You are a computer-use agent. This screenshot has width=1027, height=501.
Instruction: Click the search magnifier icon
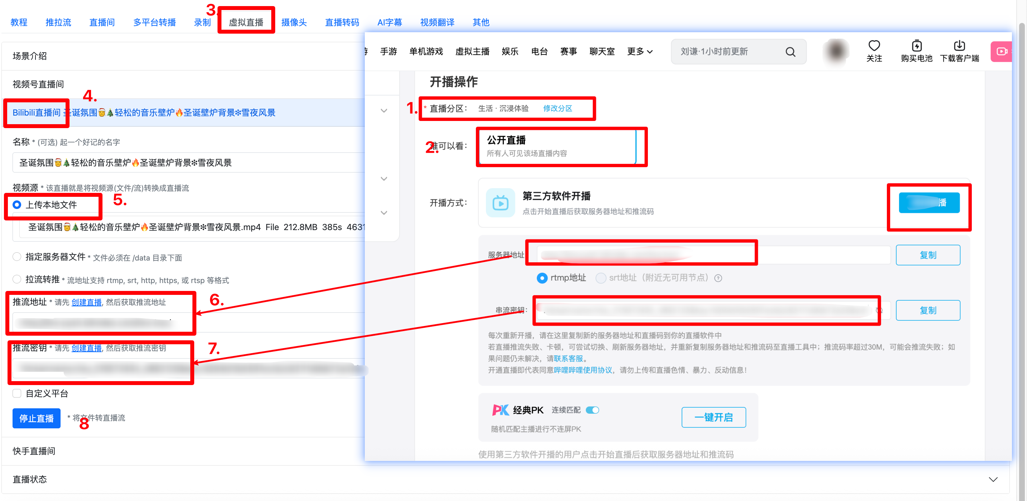(x=791, y=52)
